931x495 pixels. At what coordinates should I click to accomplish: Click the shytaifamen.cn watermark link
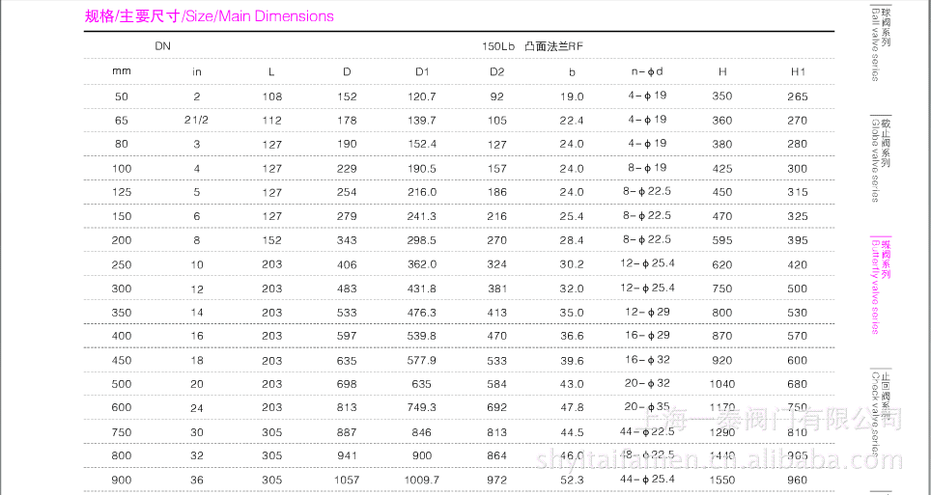coord(639,454)
